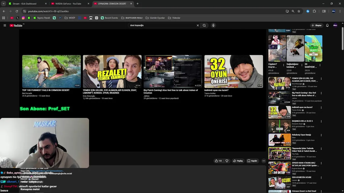Open sidebar title 'indirimli oyun mu lazım?'

[302, 107]
